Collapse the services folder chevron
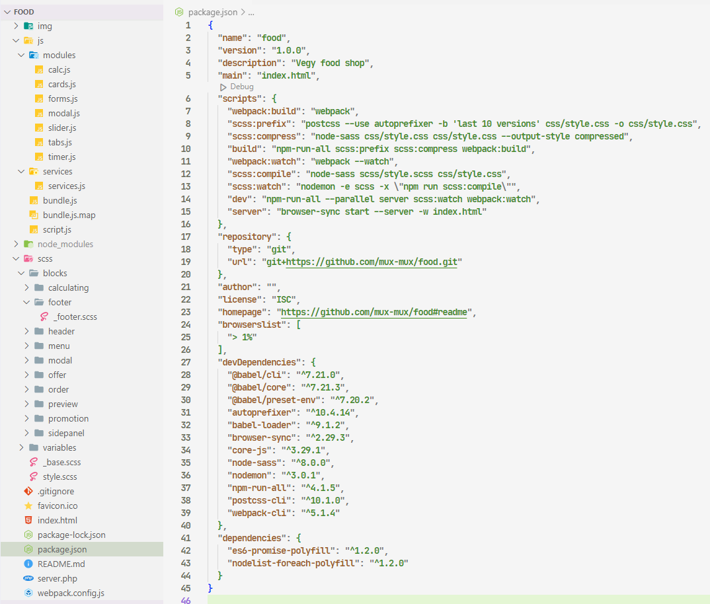The image size is (710, 604). 21,171
